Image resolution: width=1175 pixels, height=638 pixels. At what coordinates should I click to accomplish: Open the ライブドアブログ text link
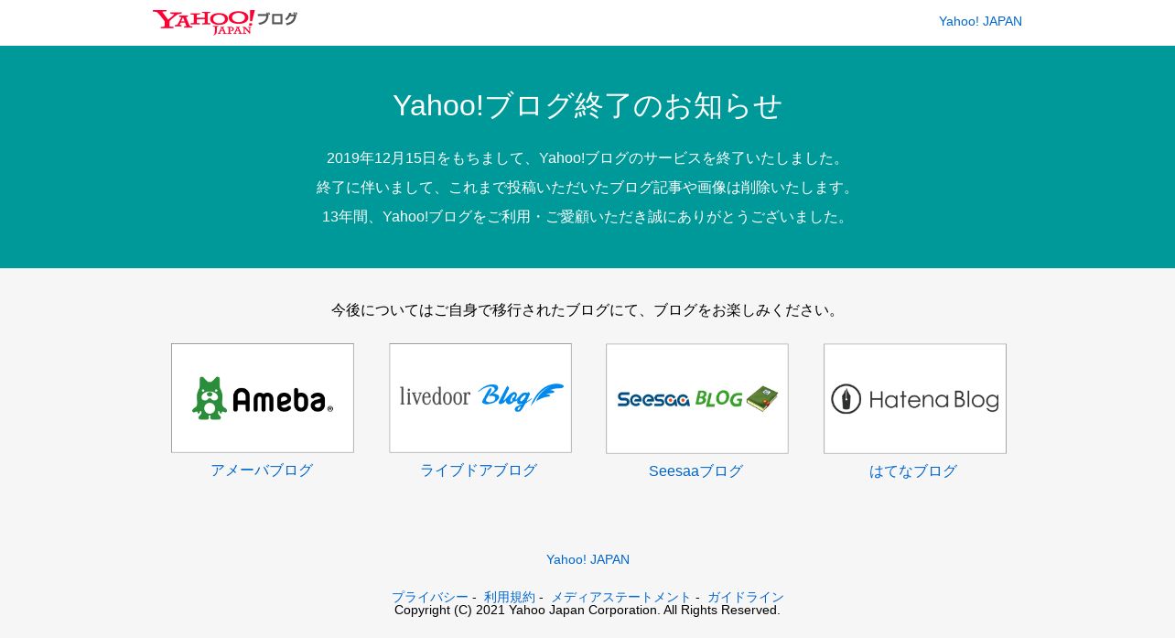pyautogui.click(x=479, y=470)
